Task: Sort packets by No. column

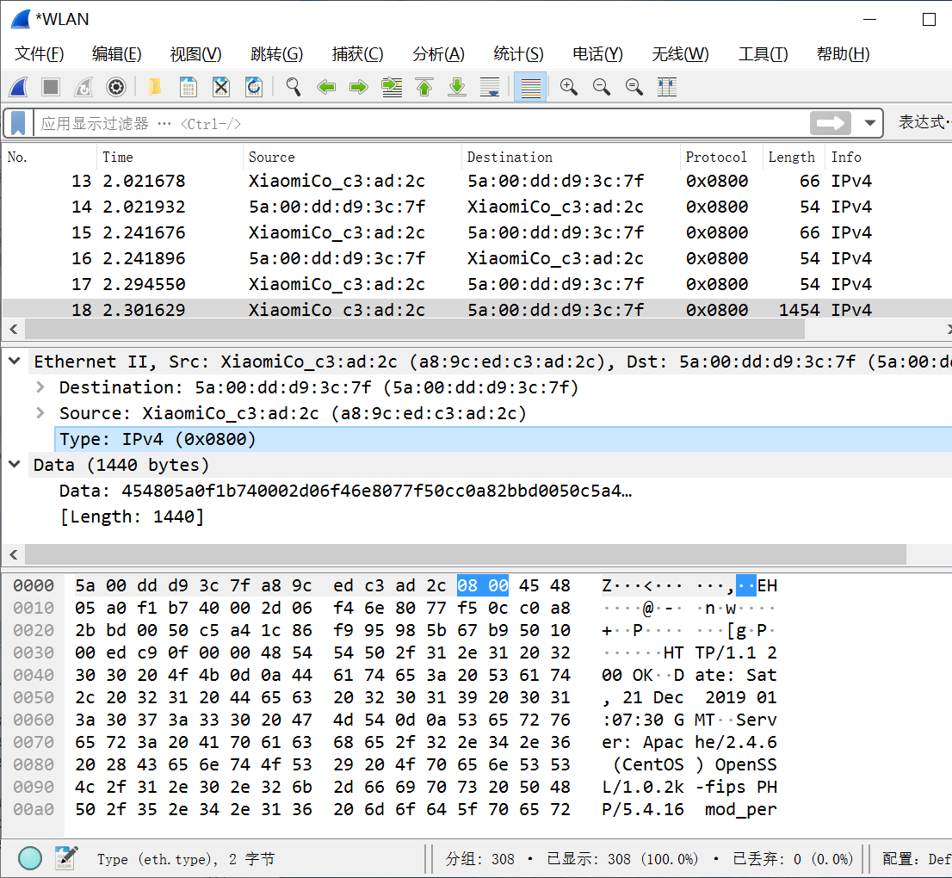Action: 48,157
